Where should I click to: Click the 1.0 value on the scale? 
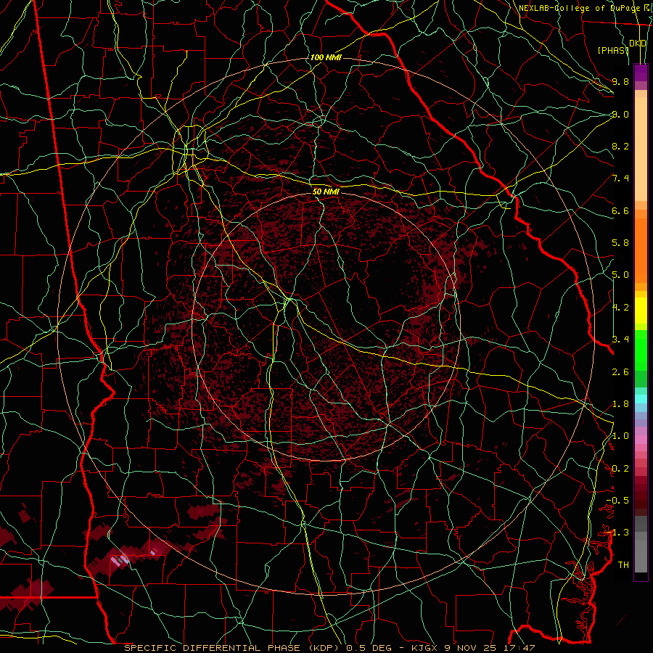click(x=620, y=436)
